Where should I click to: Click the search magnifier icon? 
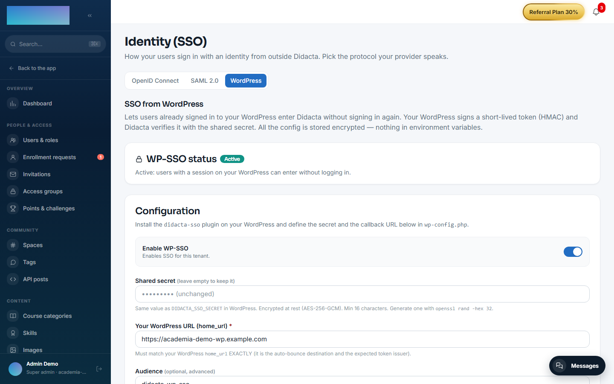(x=13, y=44)
